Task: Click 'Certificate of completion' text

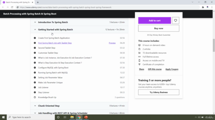Action: coord(153,64)
